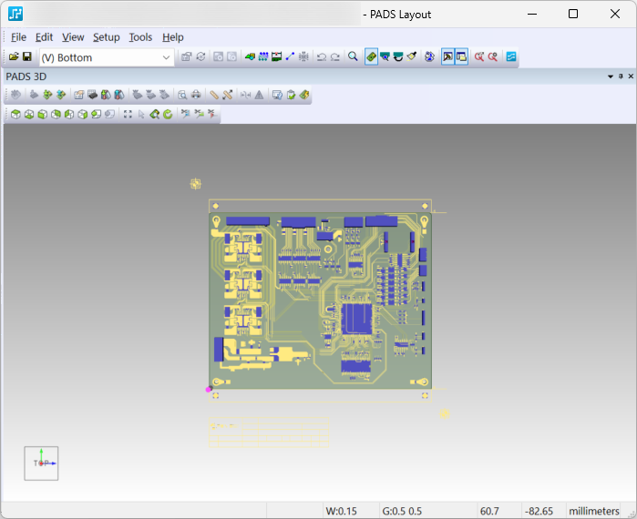Click the Redo arrow
The width and height of the screenshot is (637, 519).
pos(334,56)
